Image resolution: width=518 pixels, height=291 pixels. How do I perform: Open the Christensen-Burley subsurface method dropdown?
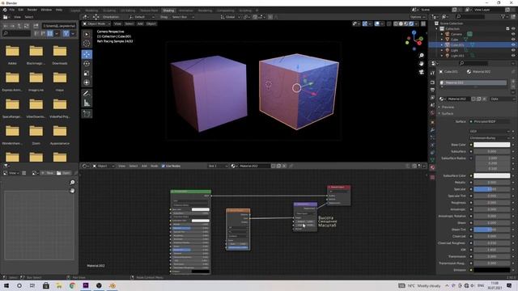click(490, 138)
